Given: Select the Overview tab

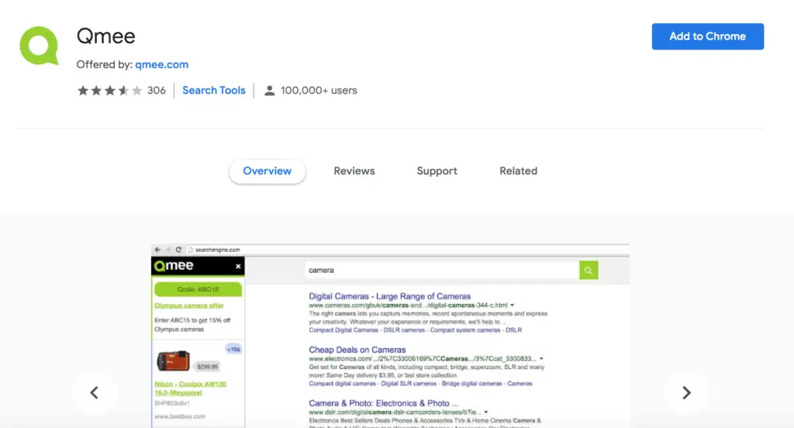Looking at the screenshot, I should pos(267,171).
